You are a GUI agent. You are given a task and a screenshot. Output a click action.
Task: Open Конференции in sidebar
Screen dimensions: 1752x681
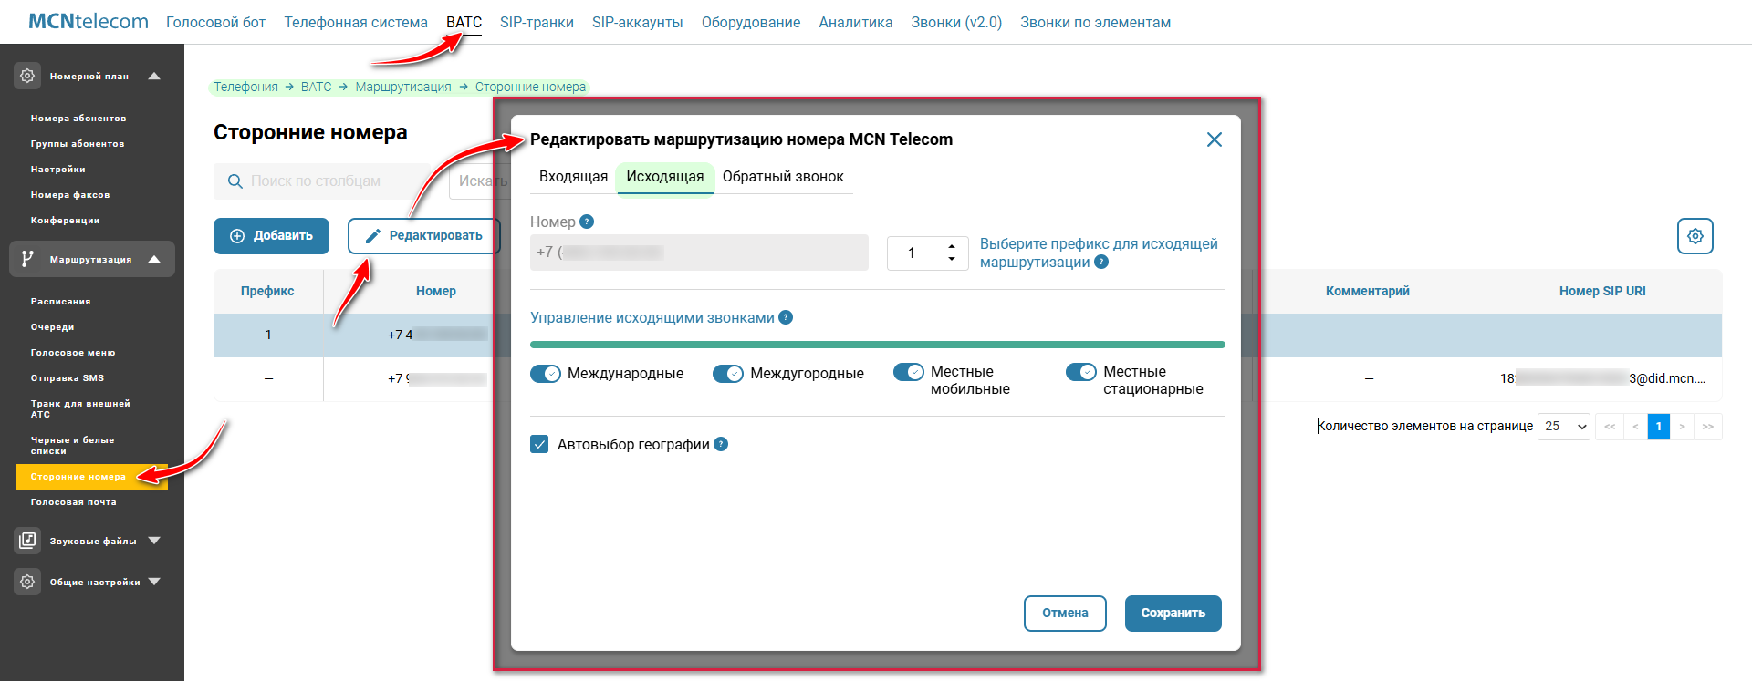65,221
